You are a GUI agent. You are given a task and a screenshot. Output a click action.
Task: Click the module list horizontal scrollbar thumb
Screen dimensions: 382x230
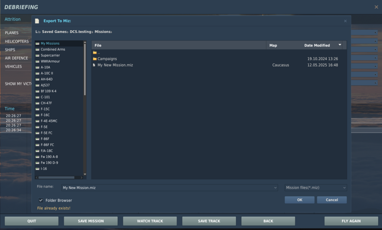click(x=56, y=177)
